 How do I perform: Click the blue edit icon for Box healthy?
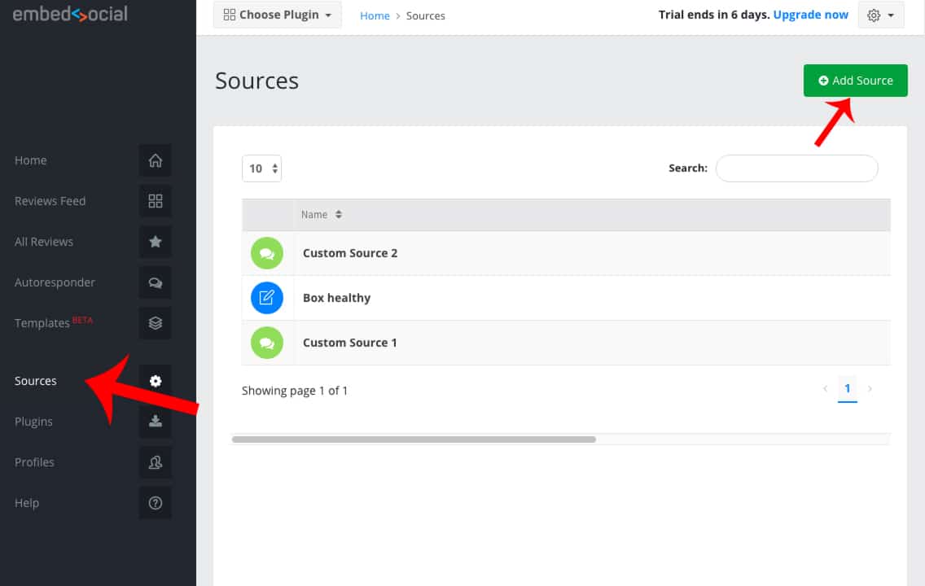click(x=266, y=298)
